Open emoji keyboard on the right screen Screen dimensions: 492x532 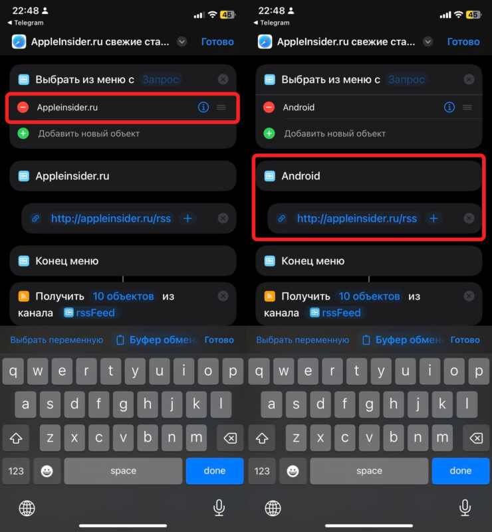pyautogui.click(x=293, y=471)
